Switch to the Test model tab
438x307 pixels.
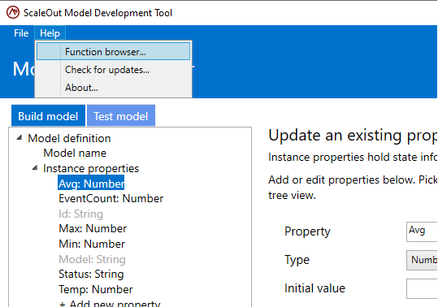coord(120,116)
